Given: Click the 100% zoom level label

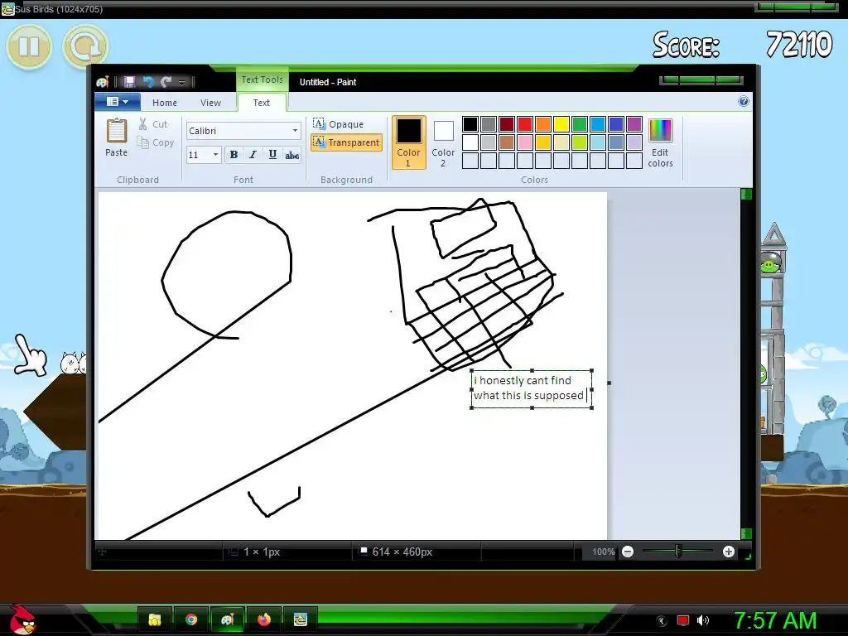Looking at the screenshot, I should (x=604, y=552).
